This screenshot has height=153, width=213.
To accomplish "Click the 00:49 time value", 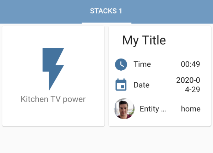I will point(190,64).
